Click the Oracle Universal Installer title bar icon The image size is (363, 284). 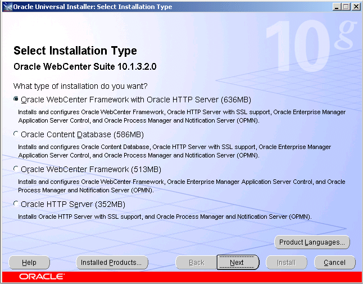point(7,7)
